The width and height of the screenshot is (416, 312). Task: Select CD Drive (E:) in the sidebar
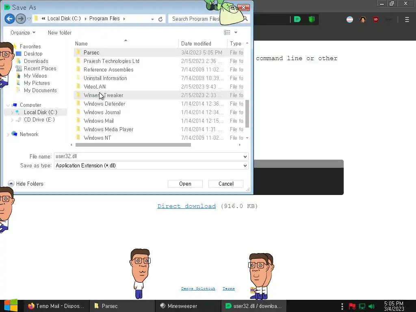pyautogui.click(x=39, y=120)
